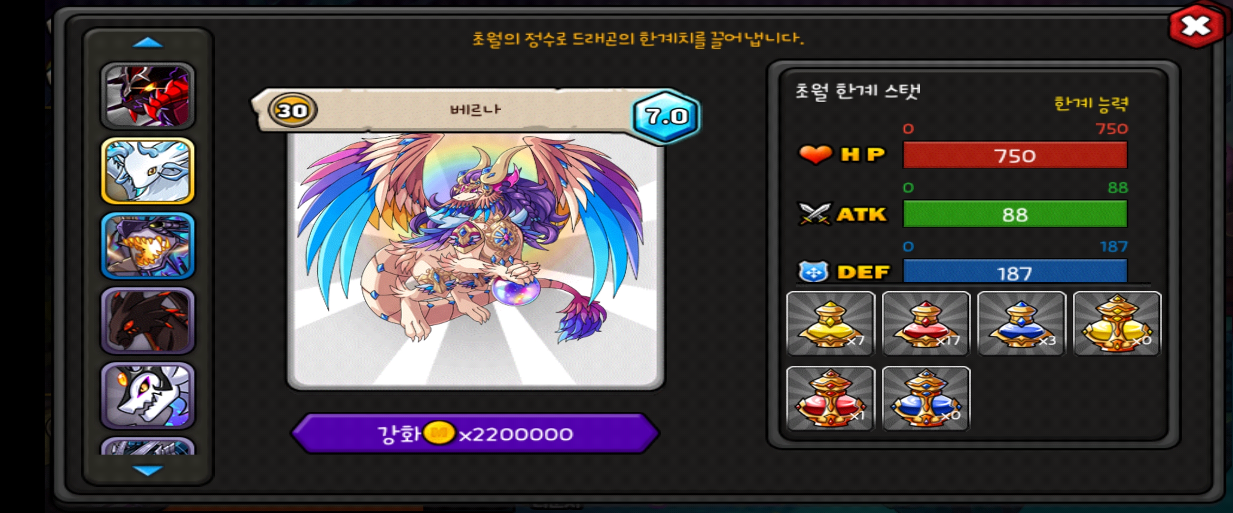Tap the purple 강화 x2200000 enhance button
Image resolution: width=1233 pixels, height=513 pixels.
click(x=475, y=434)
